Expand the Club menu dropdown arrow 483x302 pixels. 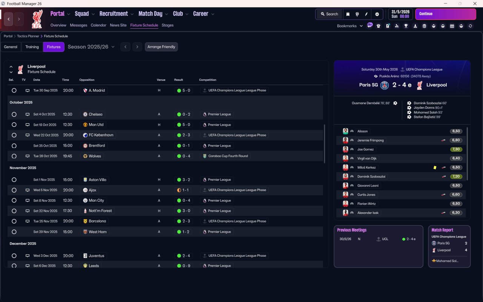coord(187,14)
